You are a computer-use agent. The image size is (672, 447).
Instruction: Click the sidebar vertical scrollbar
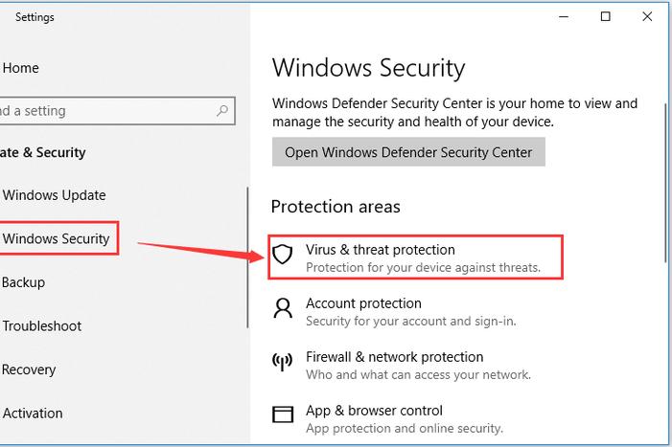[x=247, y=257]
